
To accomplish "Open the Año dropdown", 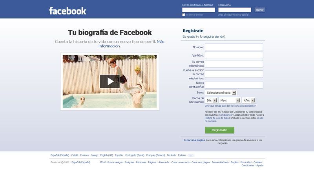I will [x=249, y=100].
